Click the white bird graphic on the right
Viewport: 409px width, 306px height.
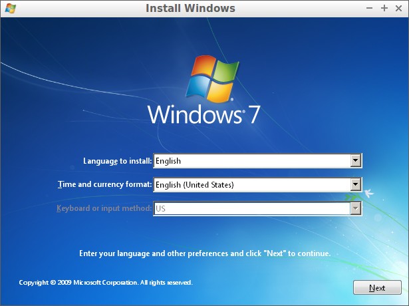coord(368,194)
